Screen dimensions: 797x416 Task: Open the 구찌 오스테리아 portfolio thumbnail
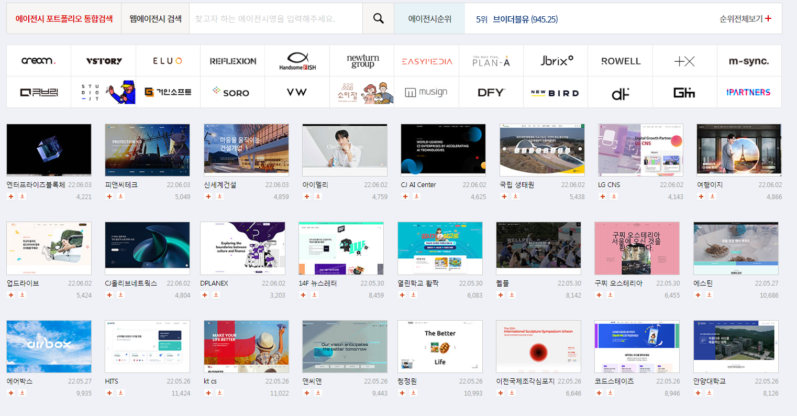(x=637, y=248)
